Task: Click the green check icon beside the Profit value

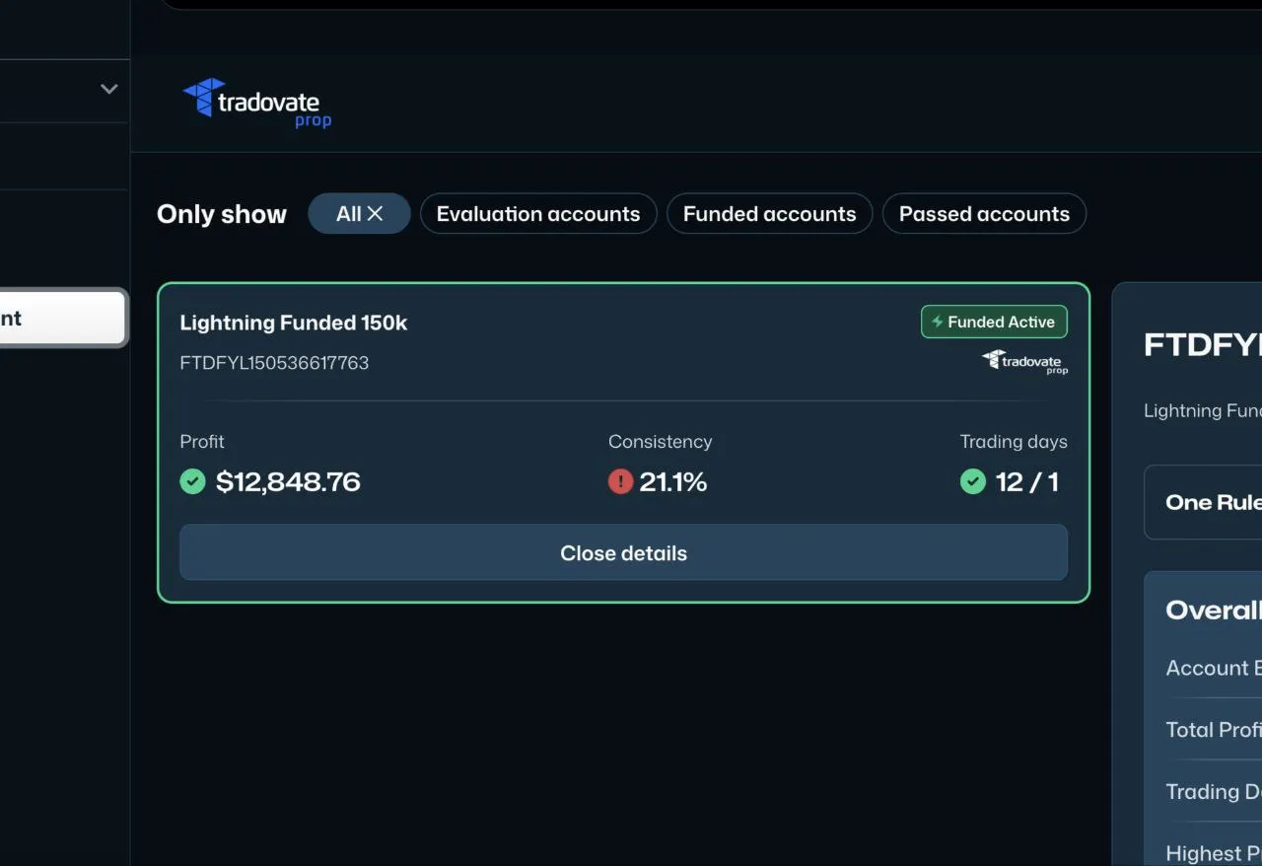Action: (x=192, y=481)
